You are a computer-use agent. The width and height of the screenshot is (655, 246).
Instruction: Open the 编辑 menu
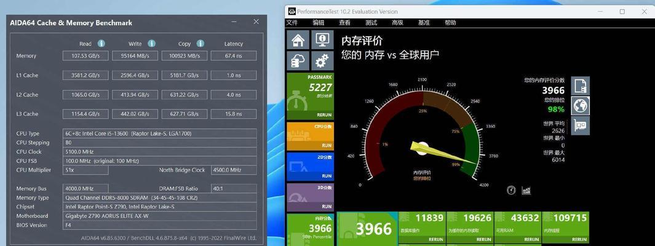coord(319,23)
